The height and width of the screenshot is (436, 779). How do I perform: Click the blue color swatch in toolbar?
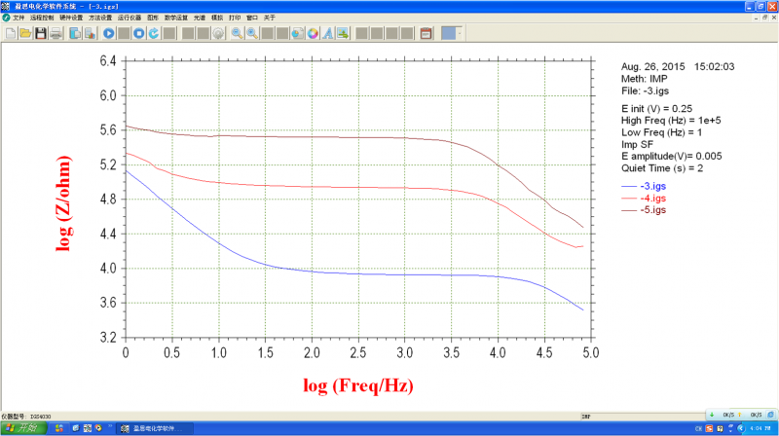tap(449, 33)
